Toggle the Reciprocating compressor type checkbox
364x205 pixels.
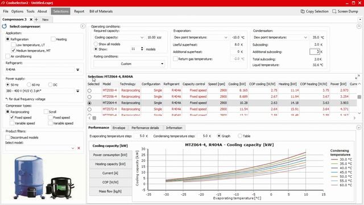tap(7, 112)
